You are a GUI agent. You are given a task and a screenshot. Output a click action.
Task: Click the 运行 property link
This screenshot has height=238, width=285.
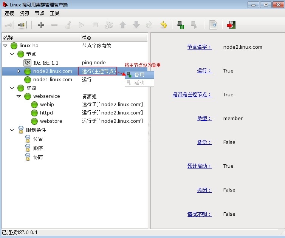pyautogui.click(x=204, y=71)
